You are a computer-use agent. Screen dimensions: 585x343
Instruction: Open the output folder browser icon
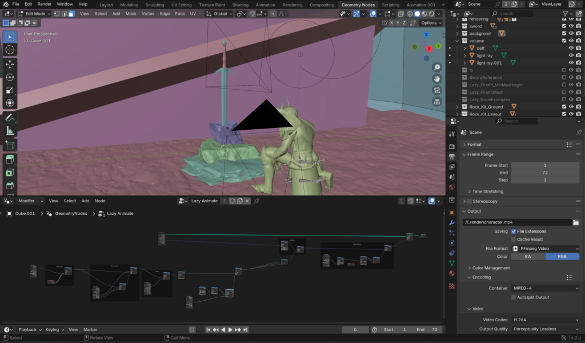click(576, 222)
